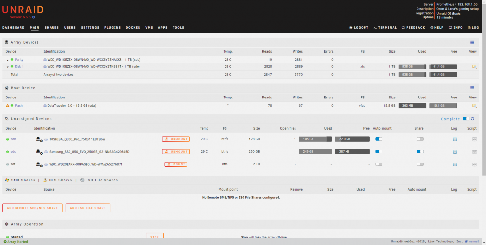The height and width of the screenshot is (245, 486).
Task: Unmount the TOSHIBA_Q300 disk
Action: (176, 139)
